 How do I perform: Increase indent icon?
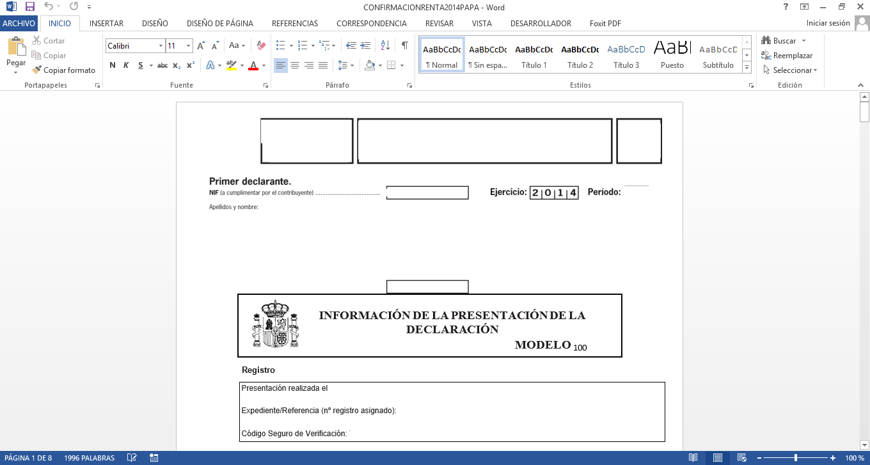pyautogui.click(x=365, y=45)
